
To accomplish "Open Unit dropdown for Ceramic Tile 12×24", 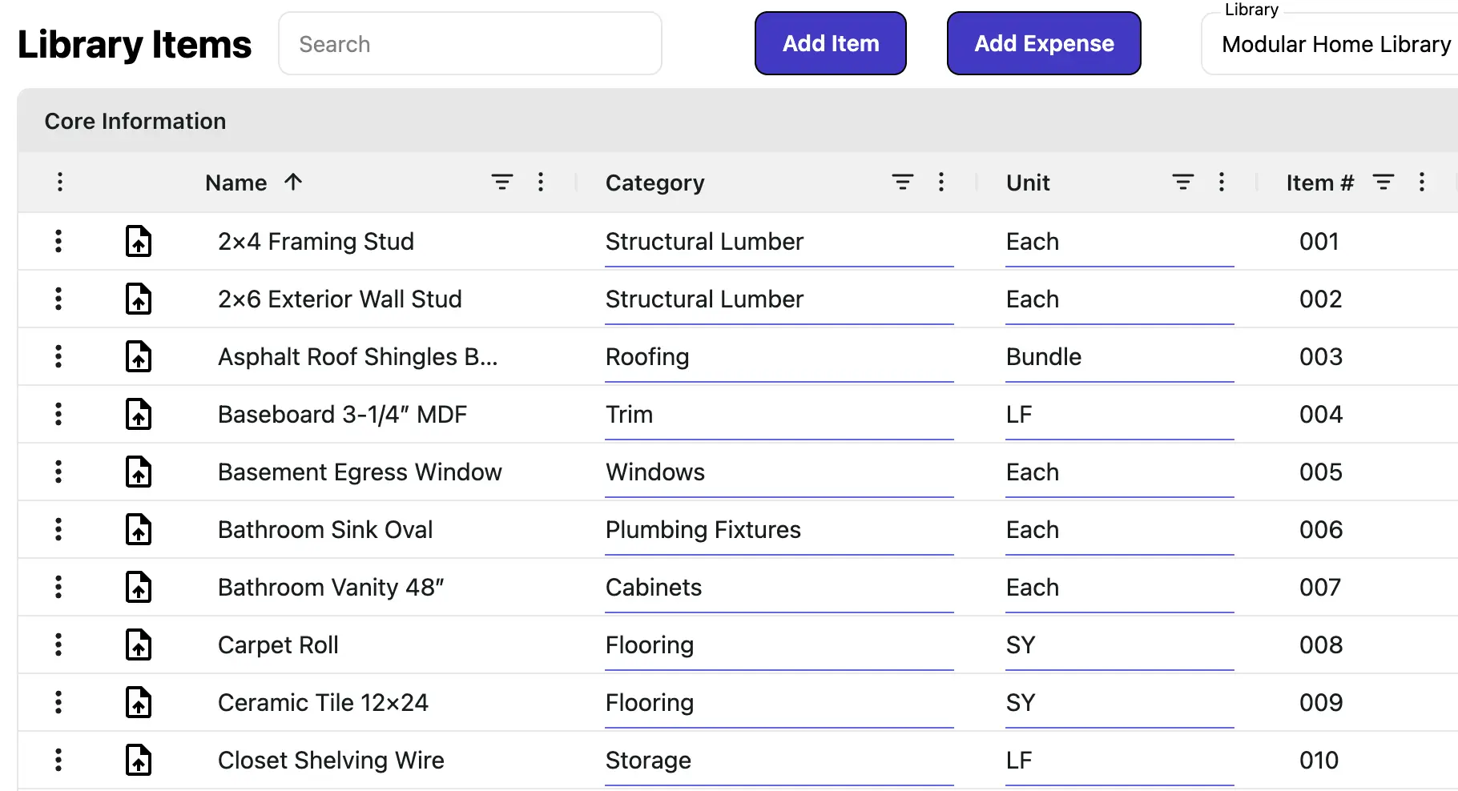I will click(1119, 703).
